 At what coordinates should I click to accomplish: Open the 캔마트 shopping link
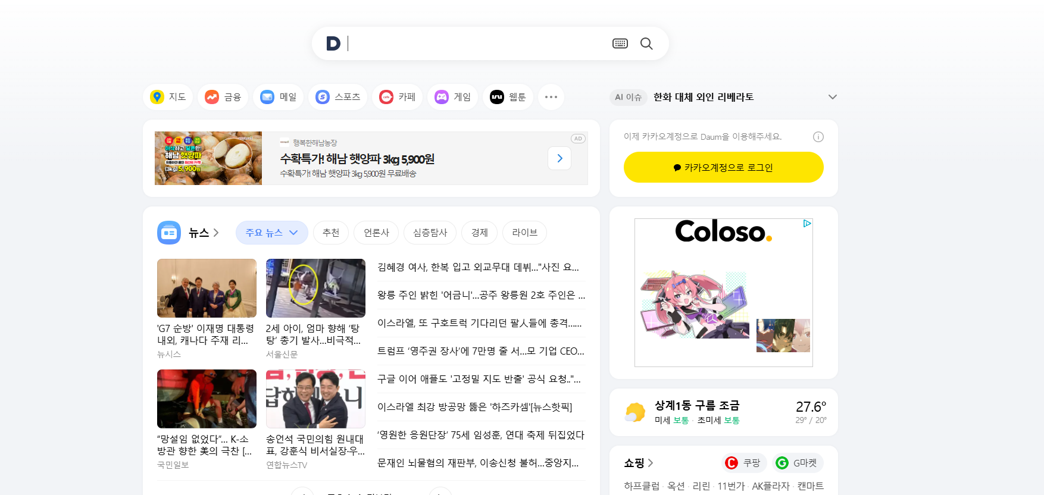(810, 486)
